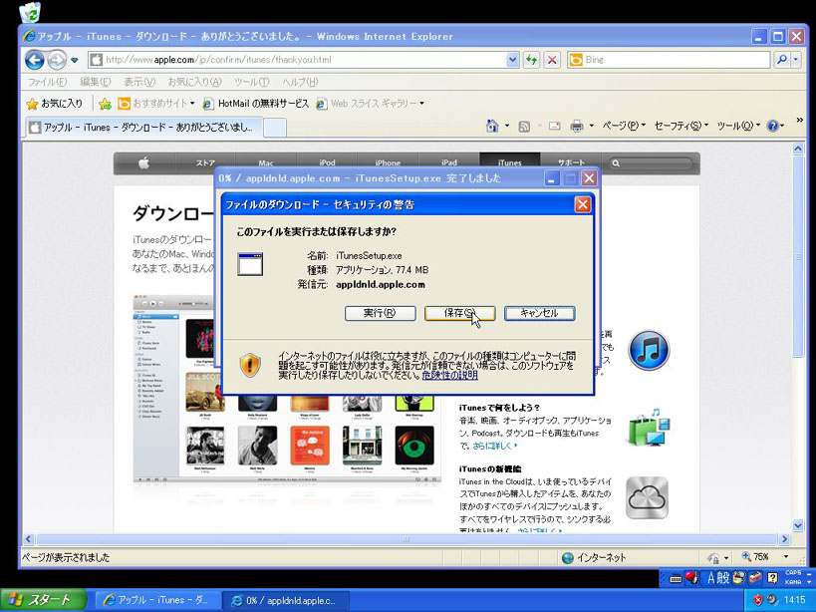Open the iPad tab on Apple site
Image resolution: width=816 pixels, height=612 pixels.
pos(448,162)
